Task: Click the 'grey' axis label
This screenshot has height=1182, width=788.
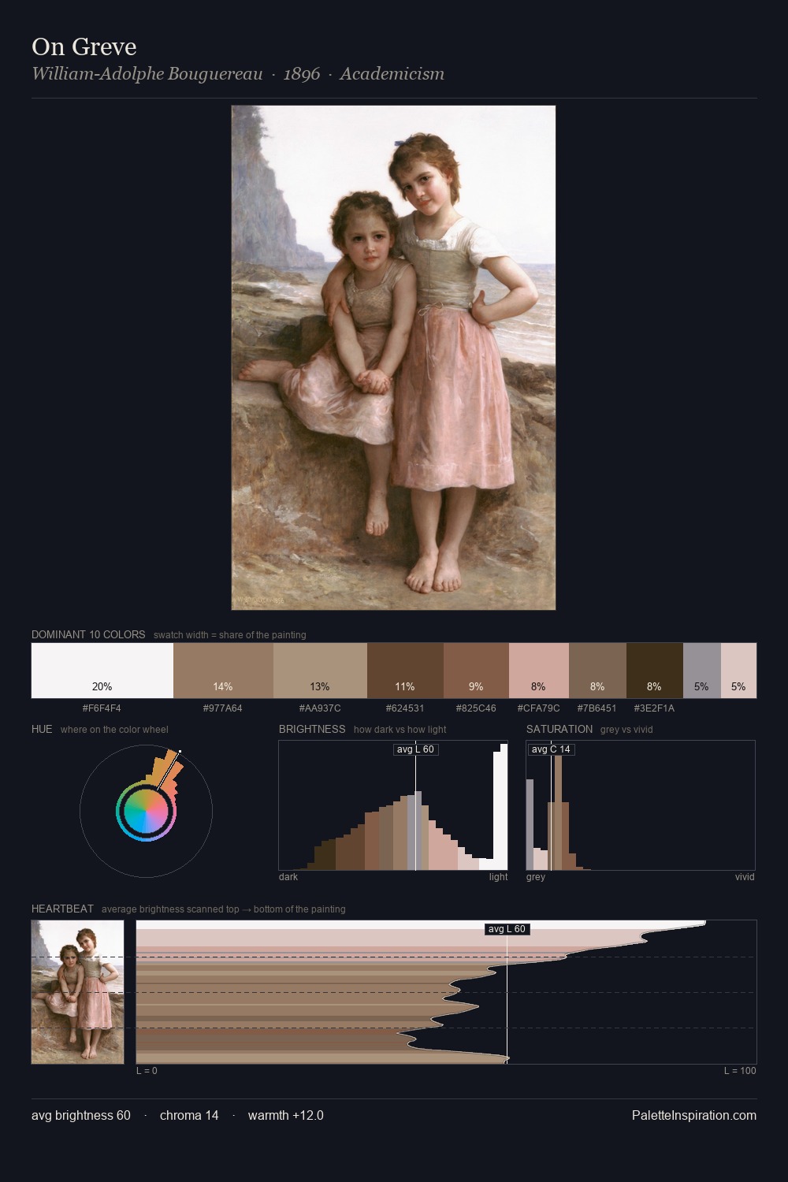Action: [536, 877]
